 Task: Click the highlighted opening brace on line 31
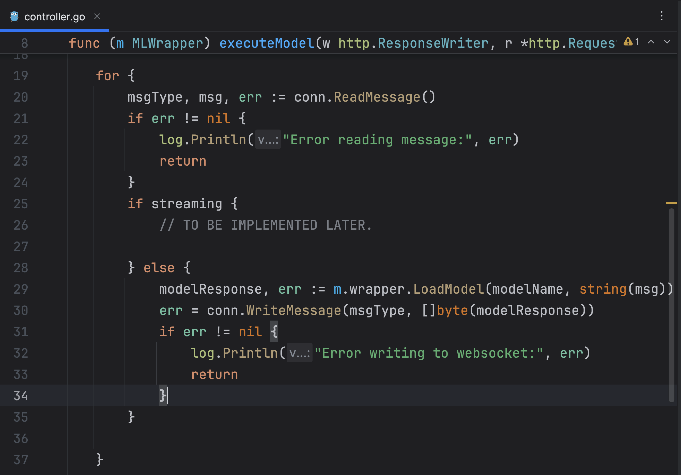pyautogui.click(x=274, y=331)
